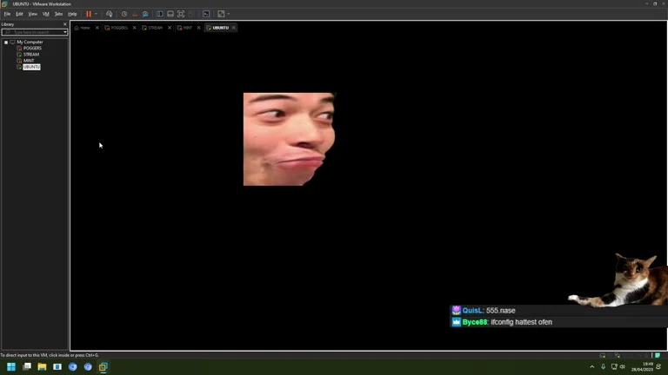
Task: Click the green message log status icon
Action: click(658, 355)
